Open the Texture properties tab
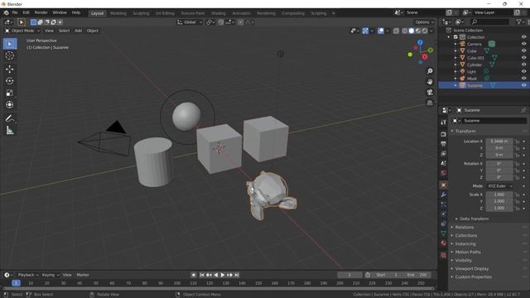530x298 pixels. pos(444,255)
